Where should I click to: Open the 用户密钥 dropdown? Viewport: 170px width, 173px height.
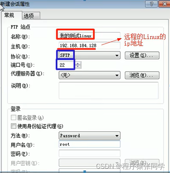[x=89, y=163]
